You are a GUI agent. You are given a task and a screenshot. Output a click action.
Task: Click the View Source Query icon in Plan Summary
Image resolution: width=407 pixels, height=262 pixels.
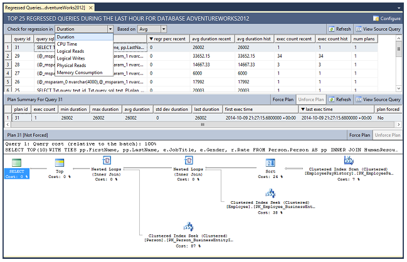pos(359,100)
